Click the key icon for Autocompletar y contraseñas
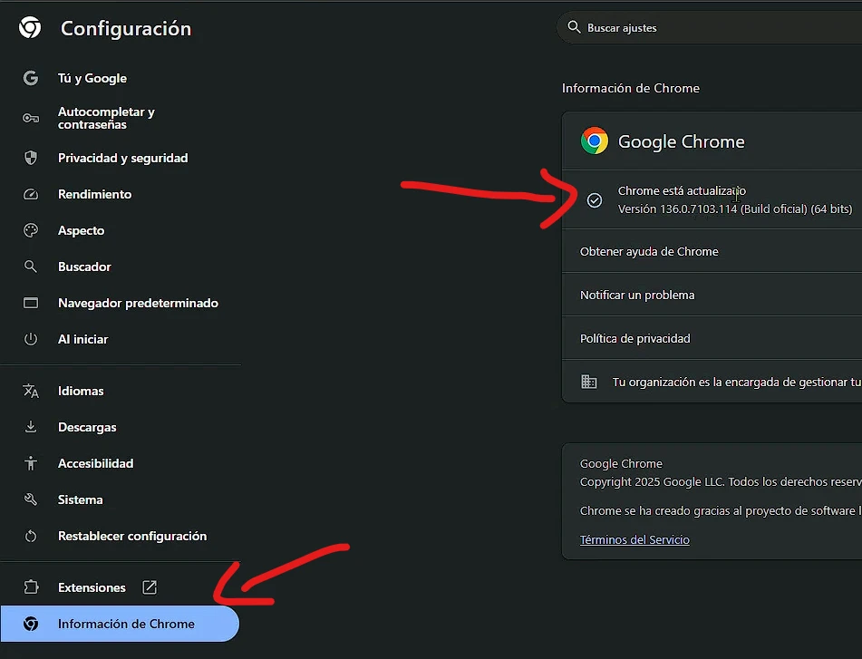Viewport: 862px width, 659px height. pos(31,118)
